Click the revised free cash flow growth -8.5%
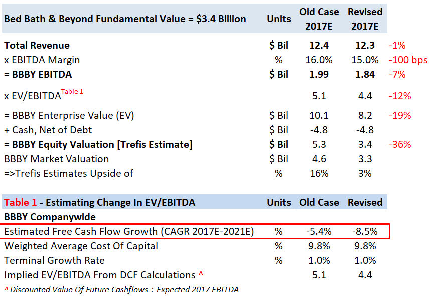 click(x=365, y=232)
